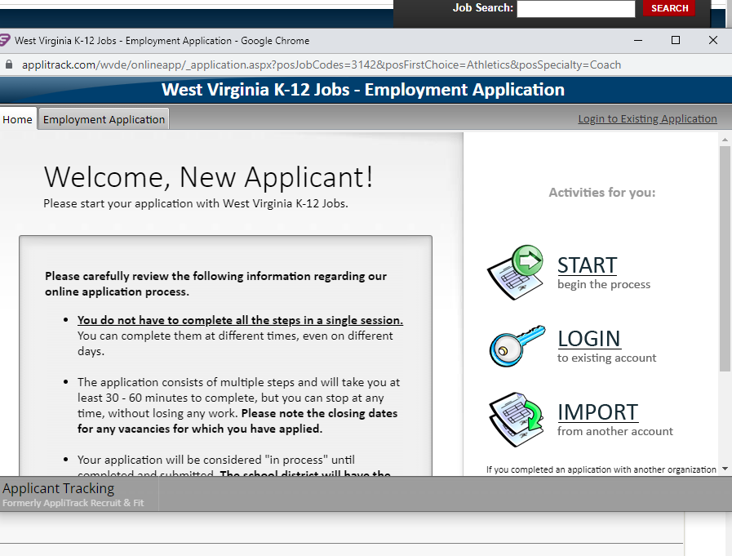Click the padlock security icon
The width and height of the screenshot is (732, 556).
click(9, 64)
